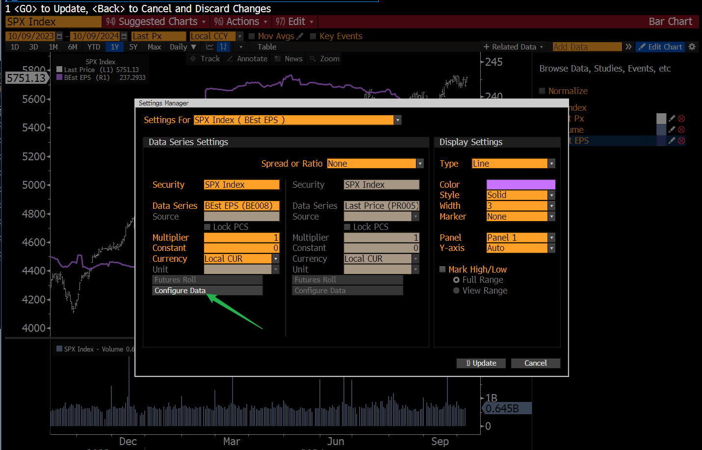Select the Zoom magnifier tool
Viewport: 702px width, 450px height.
[x=323, y=58]
